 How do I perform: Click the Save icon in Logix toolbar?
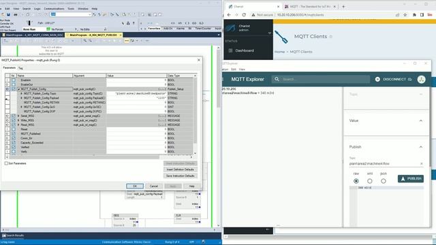(x=8, y=14)
